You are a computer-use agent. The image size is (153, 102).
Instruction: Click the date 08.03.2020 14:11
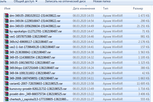click(83, 79)
